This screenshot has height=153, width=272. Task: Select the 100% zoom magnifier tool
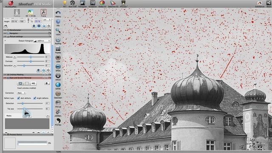tap(58, 32)
